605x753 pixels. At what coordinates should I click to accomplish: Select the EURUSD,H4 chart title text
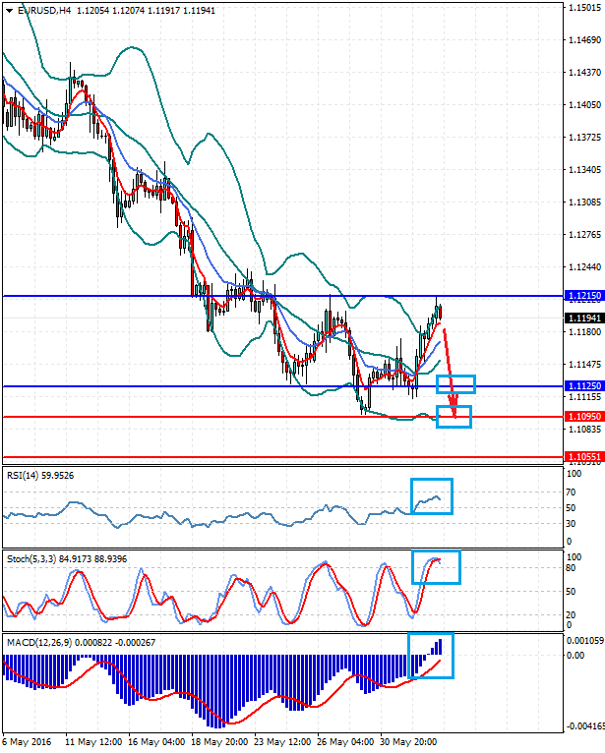[43, 11]
